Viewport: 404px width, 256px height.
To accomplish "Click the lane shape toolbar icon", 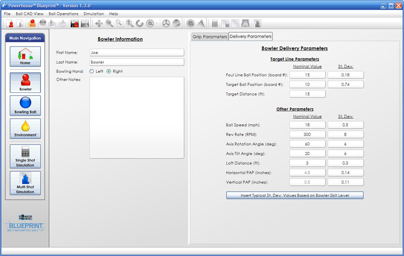I will [245, 23].
